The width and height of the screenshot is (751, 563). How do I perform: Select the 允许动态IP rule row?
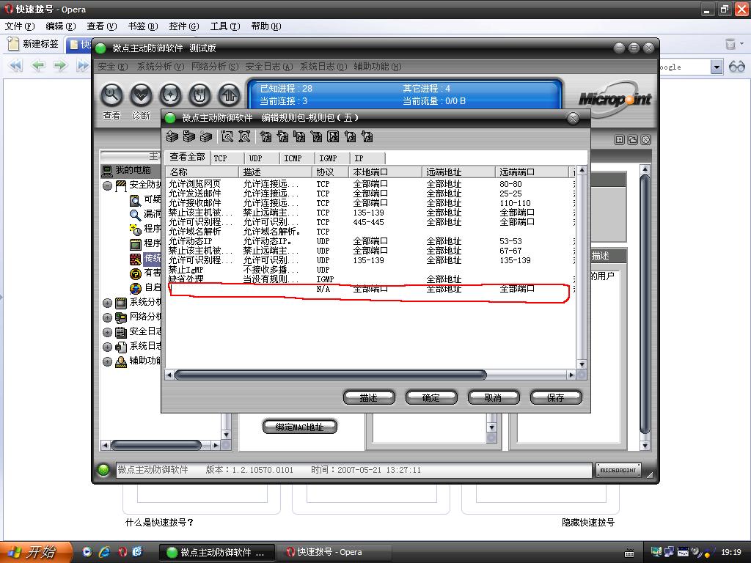[370, 241]
